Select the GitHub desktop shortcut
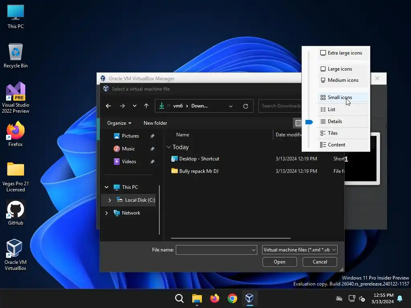 [x=16, y=213]
